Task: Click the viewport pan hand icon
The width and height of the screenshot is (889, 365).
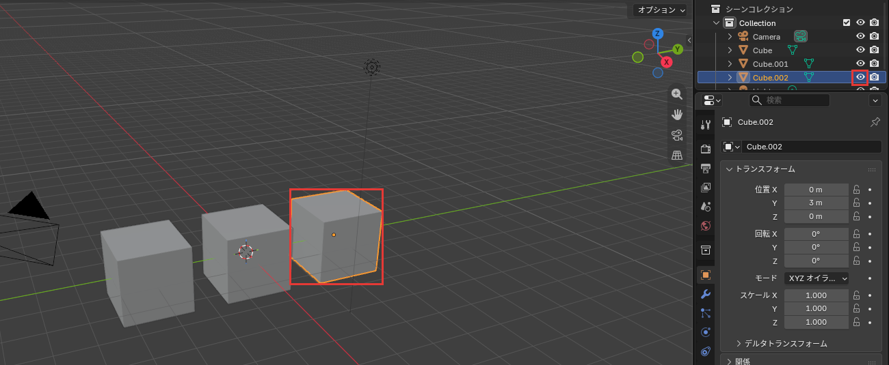Action: (x=677, y=114)
